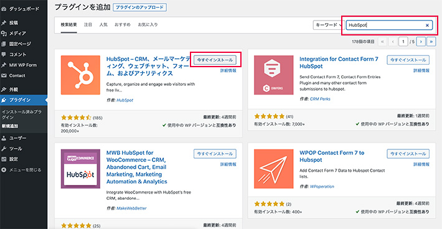Screen dimensions: 442x229
Task: Click the paintbrush icon beside 外観
Action: [4, 90]
